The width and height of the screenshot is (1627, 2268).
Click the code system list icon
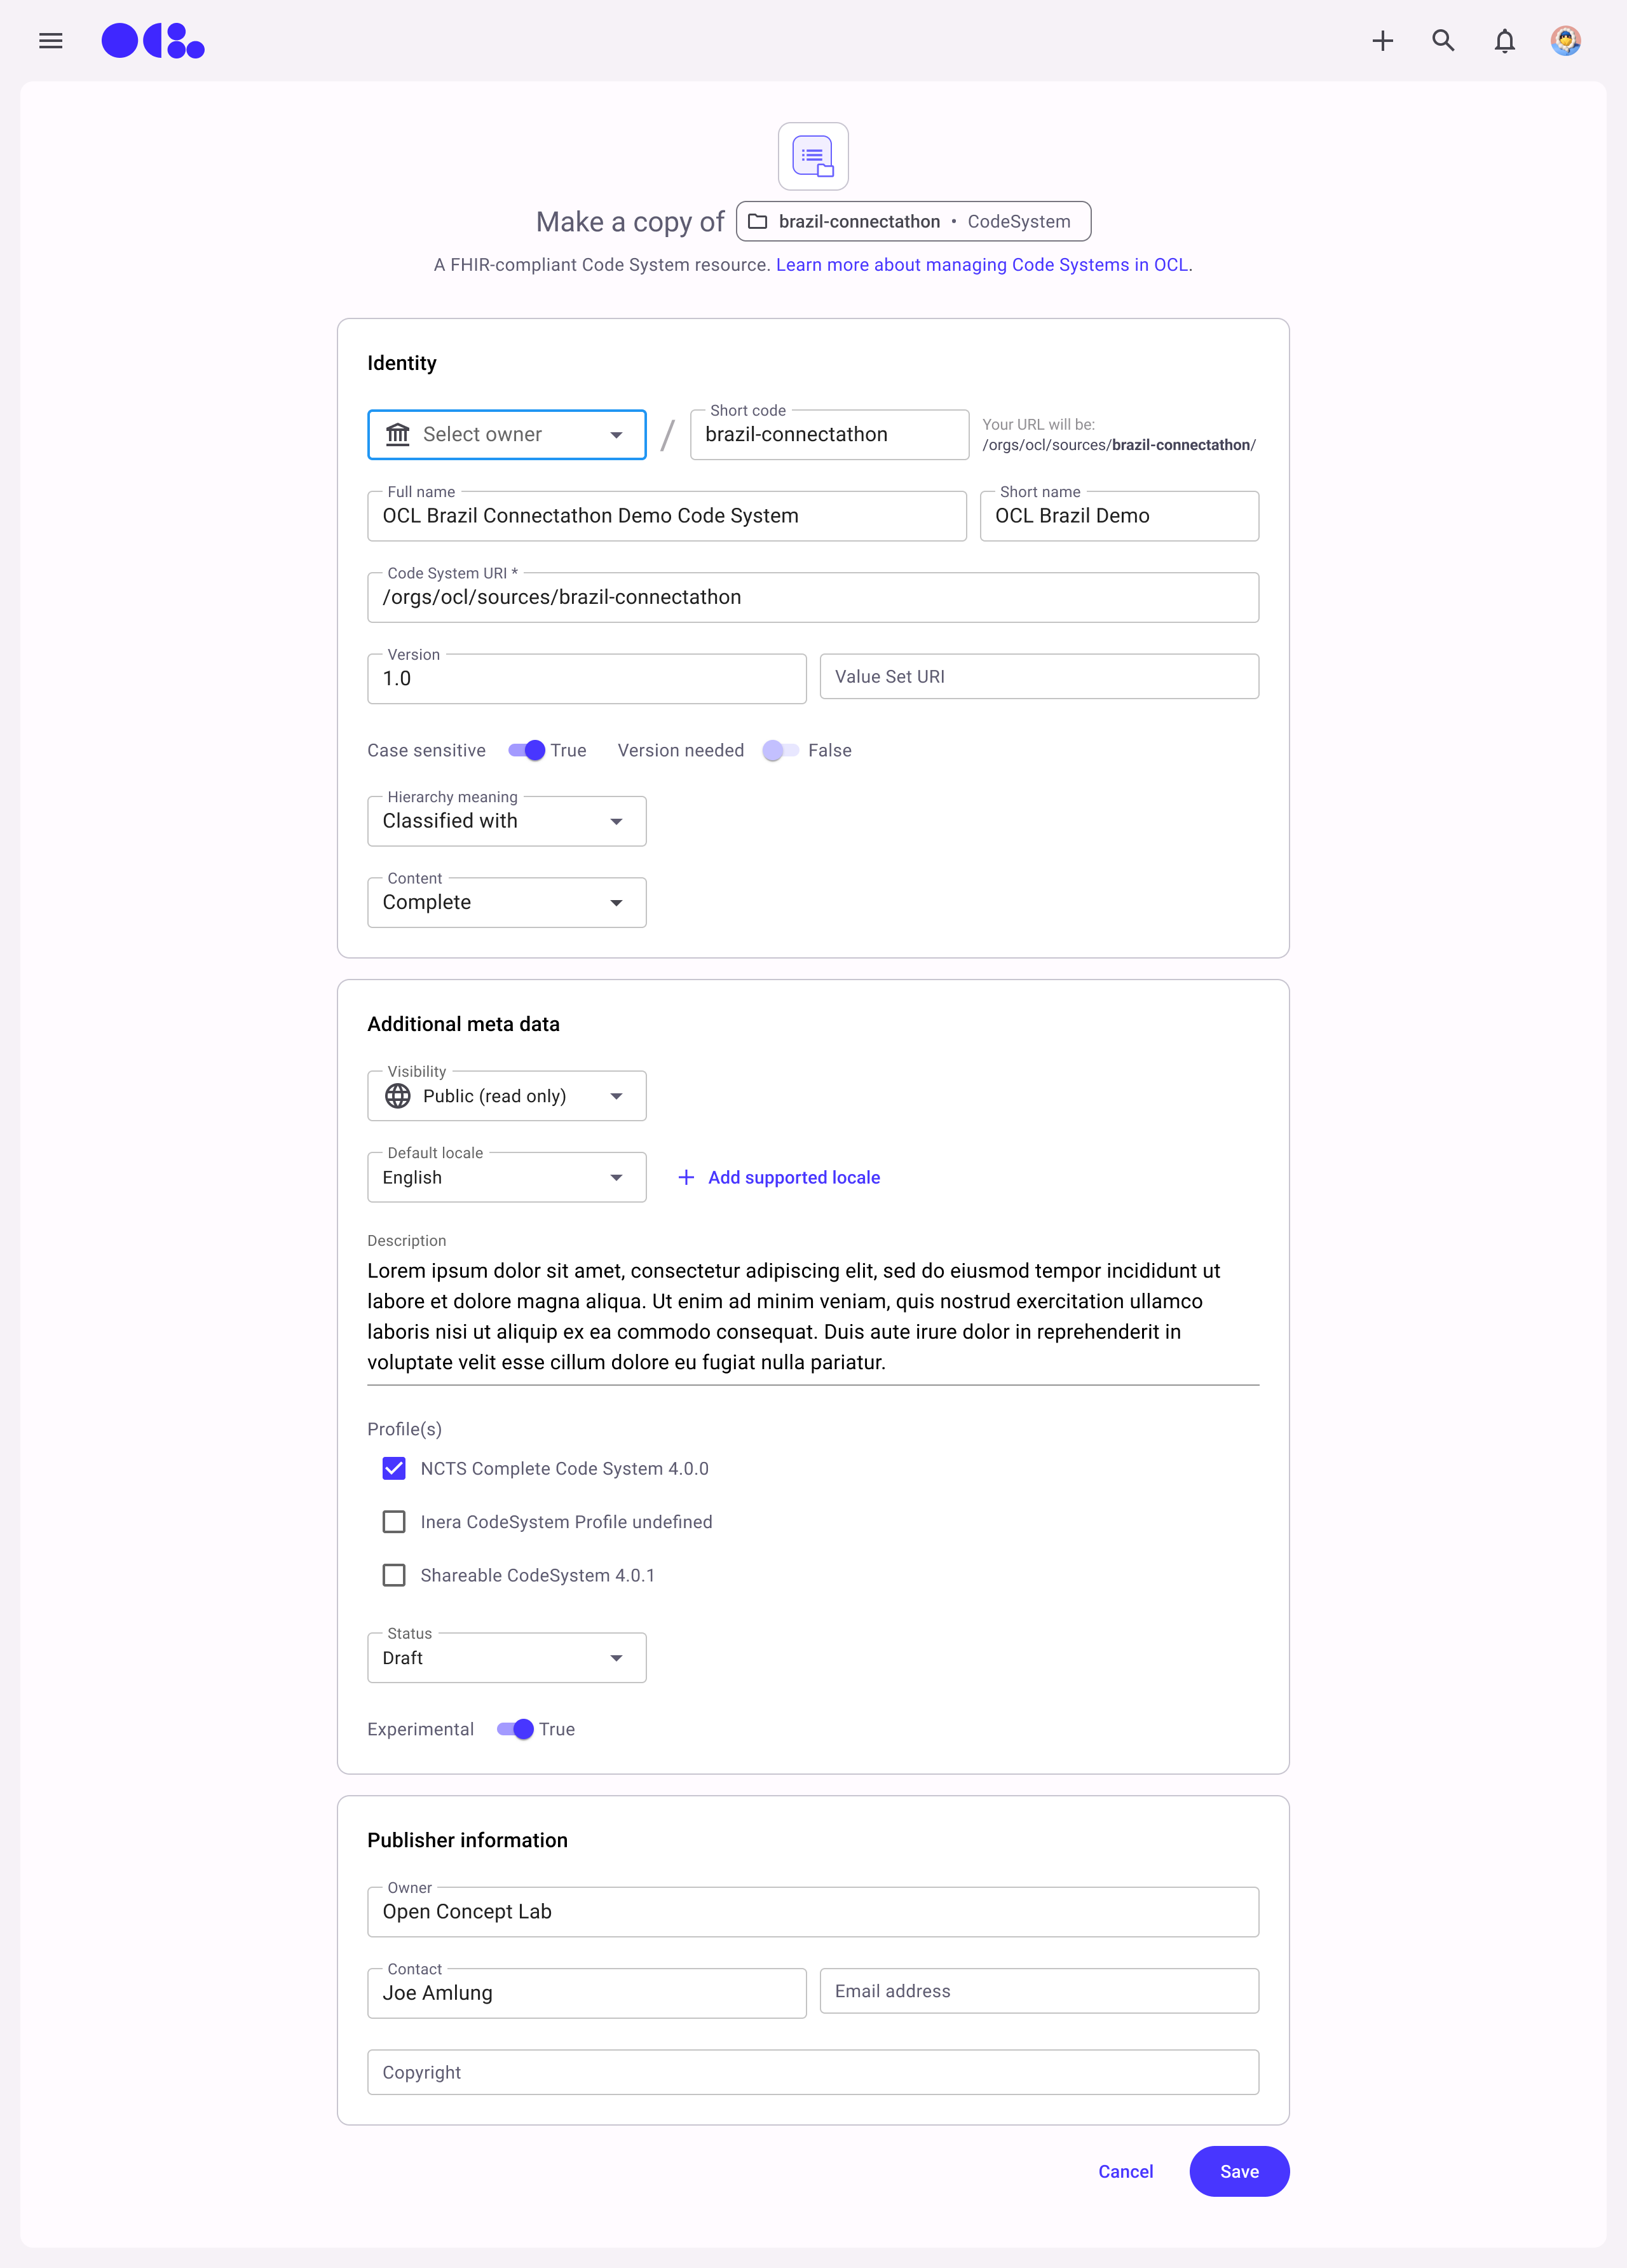[x=813, y=156]
